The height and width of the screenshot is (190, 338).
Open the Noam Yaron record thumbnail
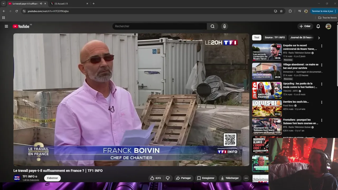[x=267, y=52]
